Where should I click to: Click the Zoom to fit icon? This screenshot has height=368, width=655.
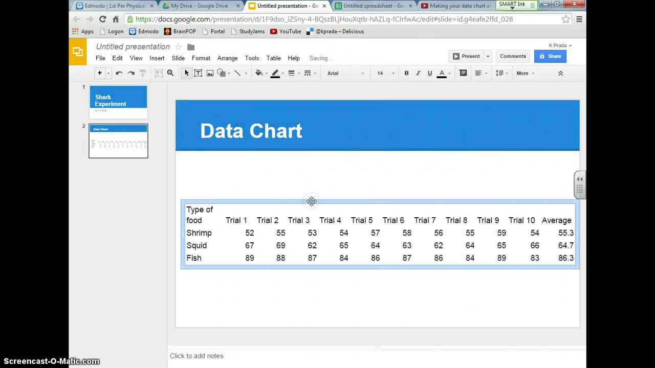[x=159, y=73]
